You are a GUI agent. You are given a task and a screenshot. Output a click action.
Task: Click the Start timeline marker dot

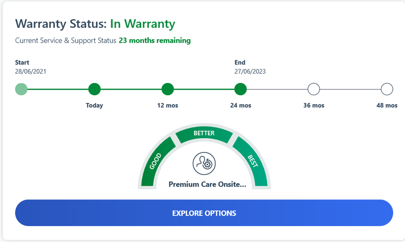tap(21, 89)
